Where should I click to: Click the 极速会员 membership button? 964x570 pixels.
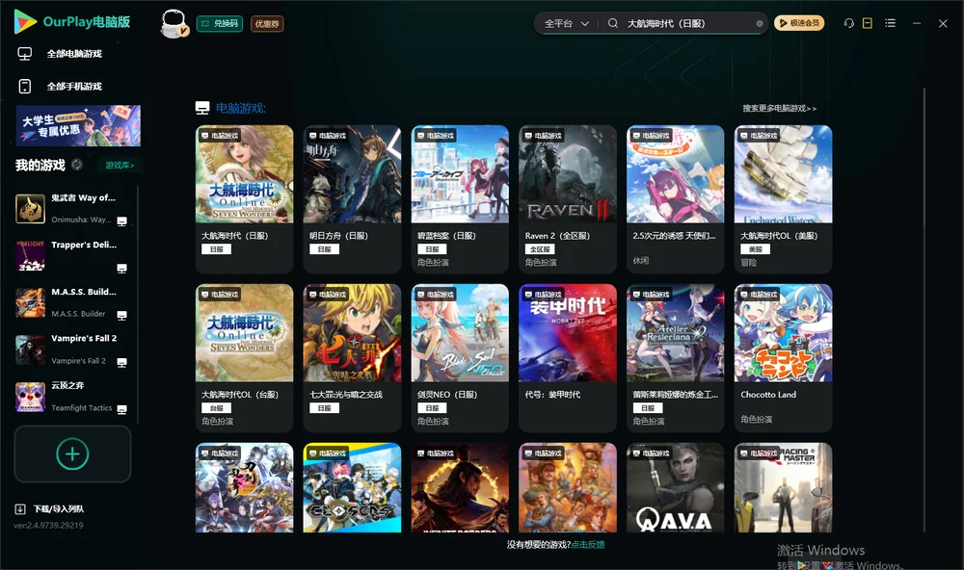coord(799,23)
